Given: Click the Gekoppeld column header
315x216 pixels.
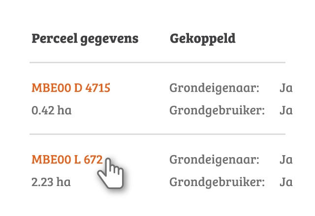Looking at the screenshot, I should pos(202,39).
